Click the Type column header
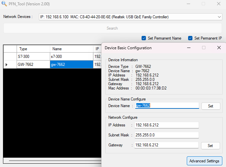Screen dimensions: 226x167 33,49
